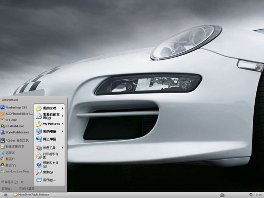Click the Administrator user name
The height and width of the screenshot is (198, 264).
coord(10,100)
